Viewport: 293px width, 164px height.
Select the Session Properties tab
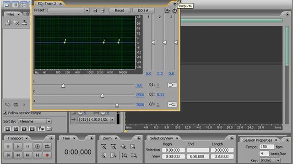click(x=257, y=140)
